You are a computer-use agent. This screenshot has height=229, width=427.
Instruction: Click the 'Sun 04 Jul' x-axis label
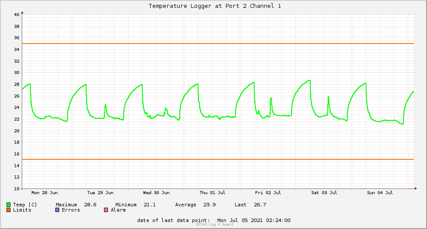[x=380, y=193]
